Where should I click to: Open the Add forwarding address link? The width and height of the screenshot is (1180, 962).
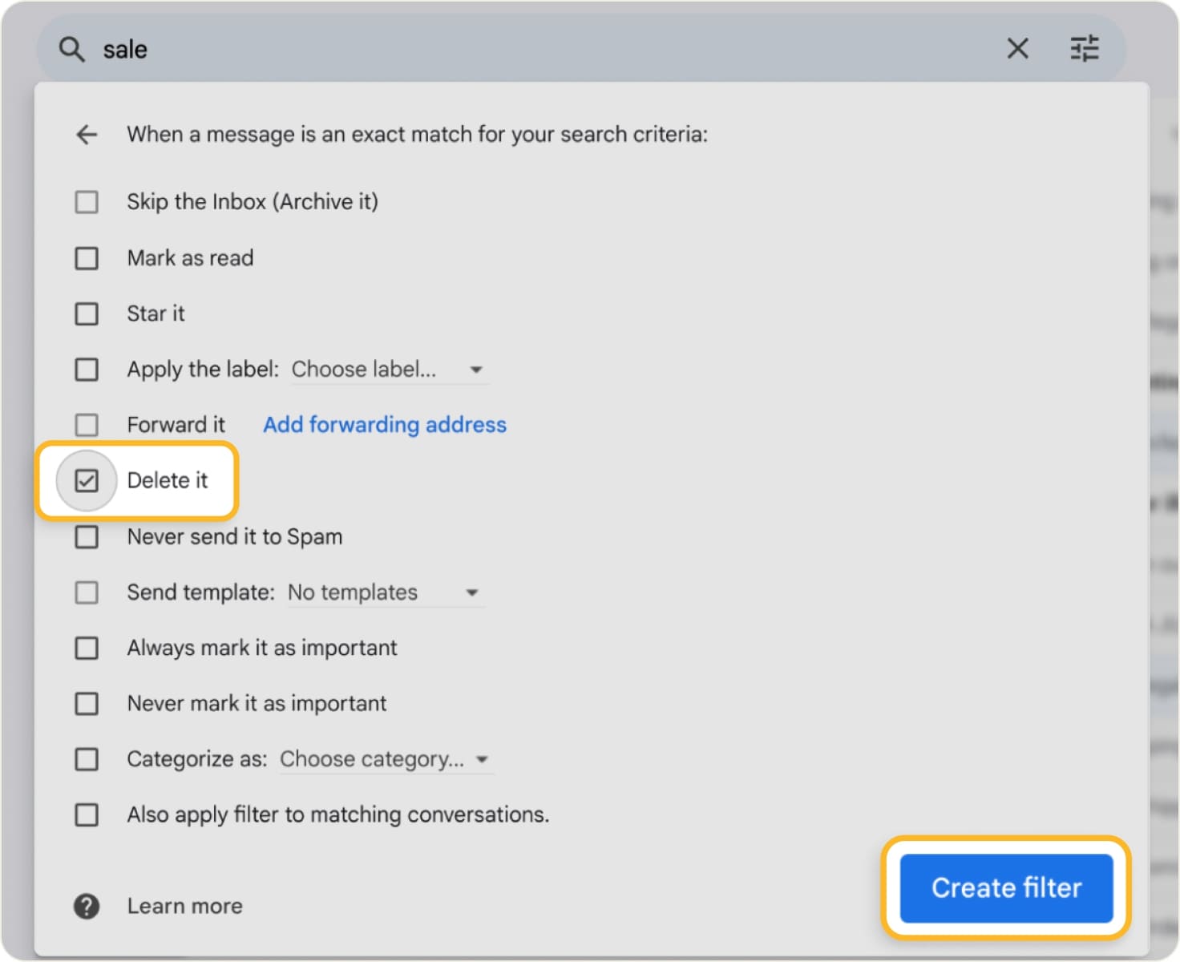384,425
